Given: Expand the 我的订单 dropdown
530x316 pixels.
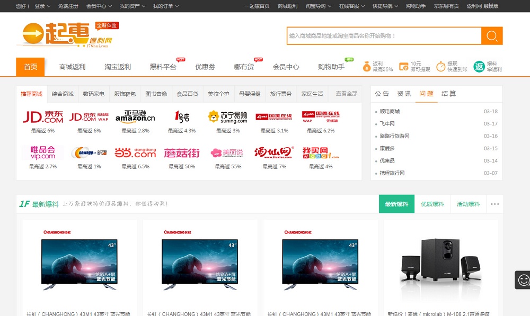Looking at the screenshot, I should 166,6.
